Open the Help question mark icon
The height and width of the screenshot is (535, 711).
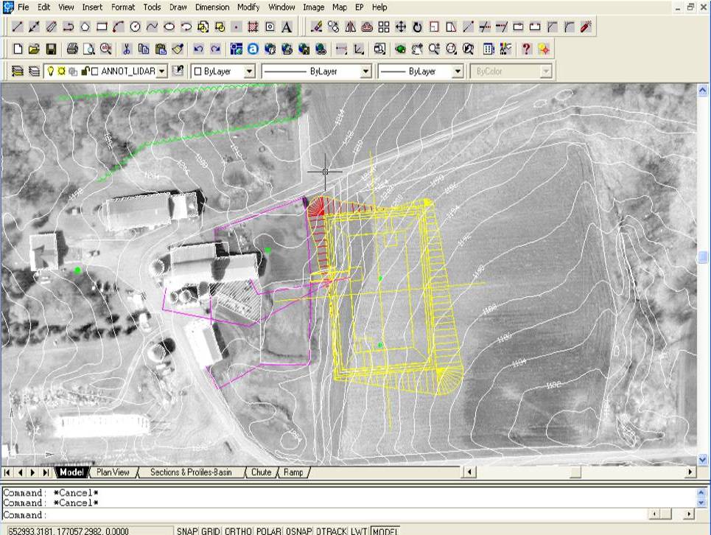pyautogui.click(x=526, y=49)
